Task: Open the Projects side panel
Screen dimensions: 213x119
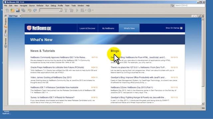Action: tap(6, 23)
